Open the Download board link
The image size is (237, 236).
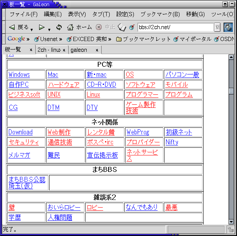coord(21,132)
